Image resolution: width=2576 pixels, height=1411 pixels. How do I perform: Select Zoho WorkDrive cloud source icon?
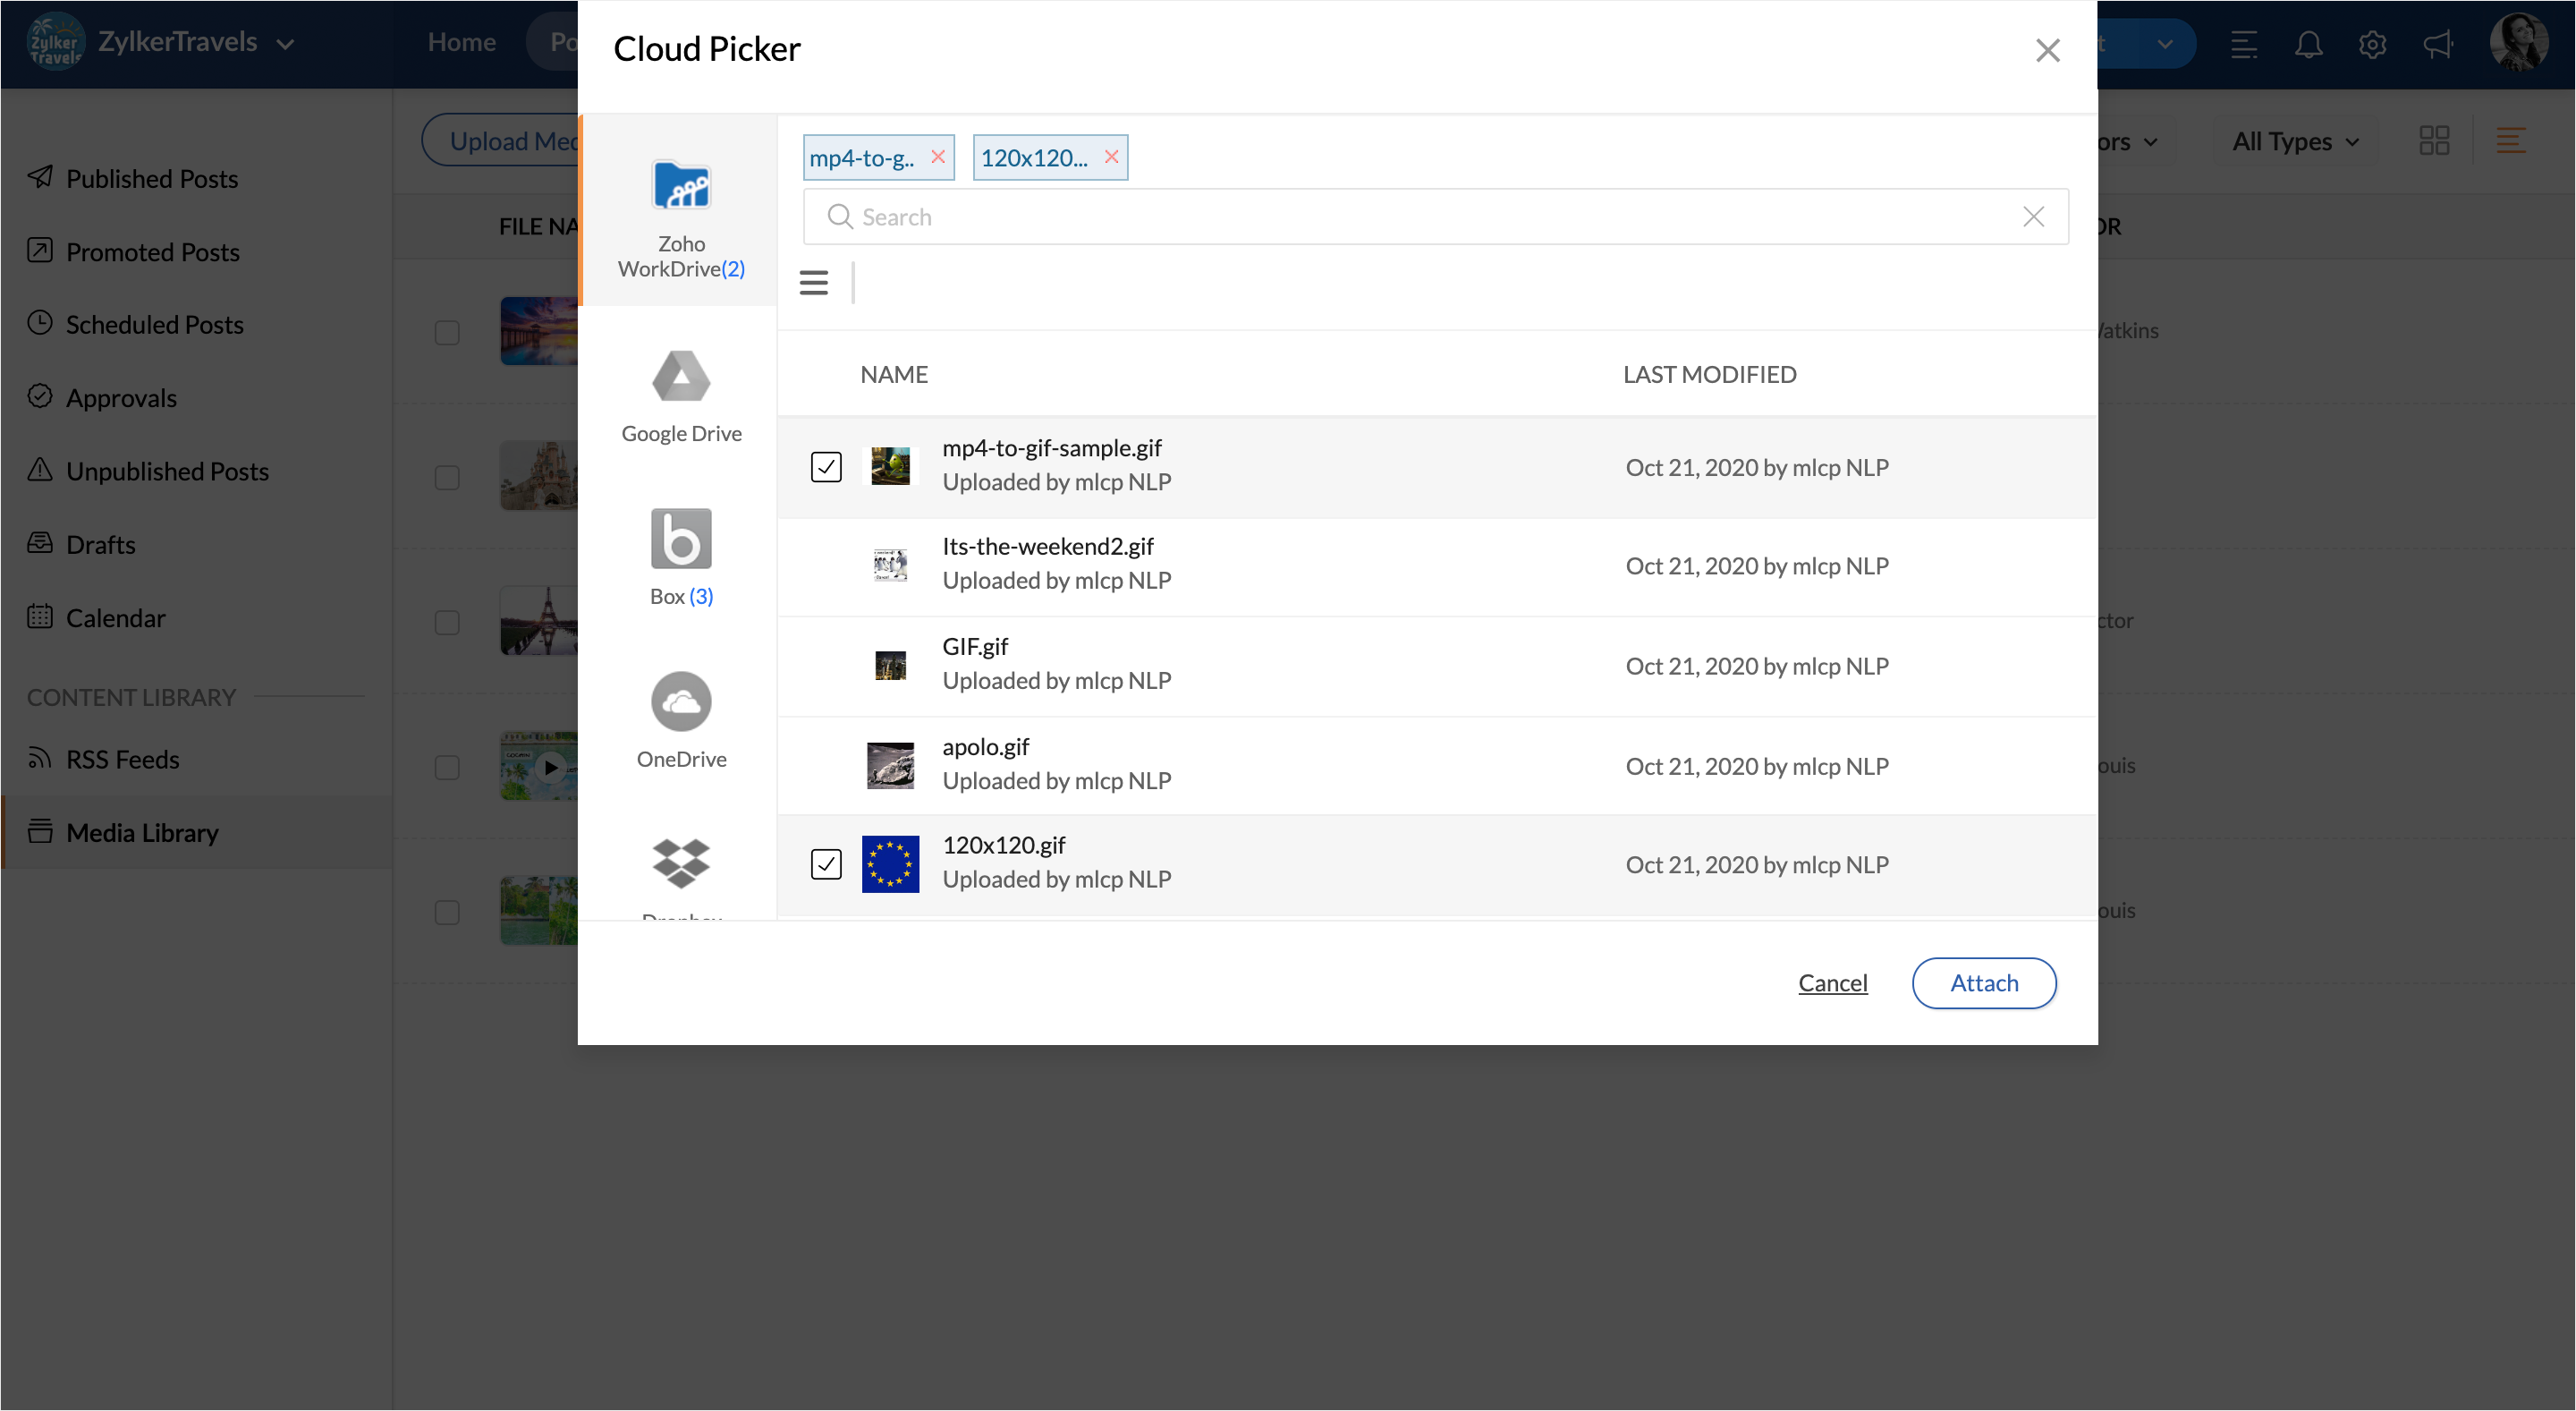(681, 187)
